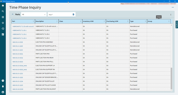Open the dashboard tiles icon
This screenshot has height=95, width=178.
(3, 34)
